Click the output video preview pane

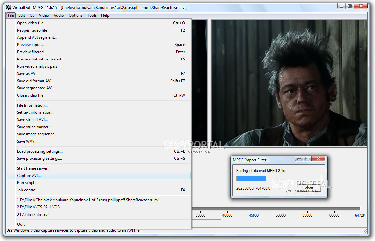[289, 83]
